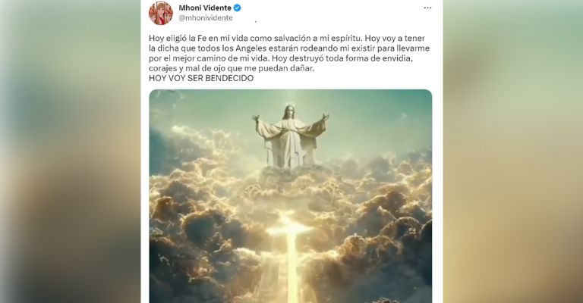
Task: Open the attached heavenly clouds media
Action: click(291, 196)
